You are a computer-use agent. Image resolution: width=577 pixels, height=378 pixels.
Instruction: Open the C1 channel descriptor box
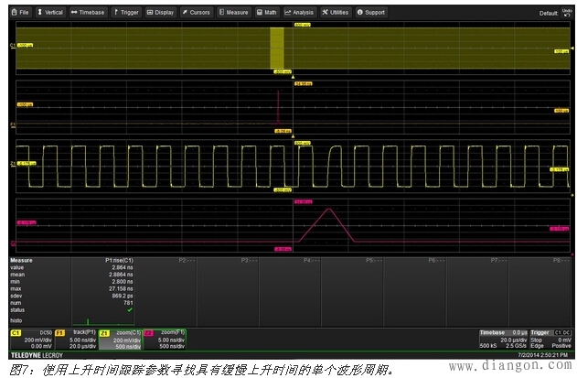(30, 339)
